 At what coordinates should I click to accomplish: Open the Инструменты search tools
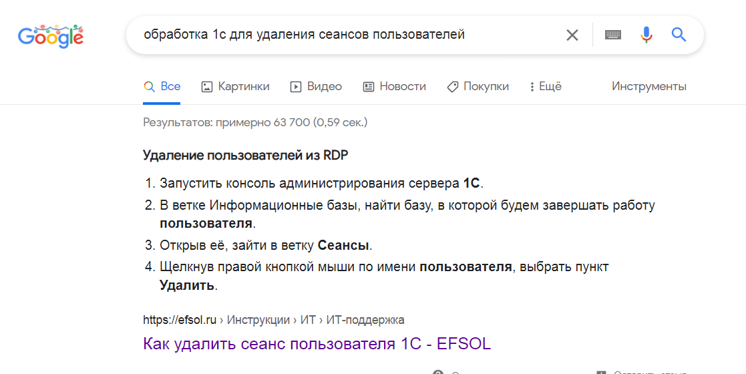pos(649,87)
